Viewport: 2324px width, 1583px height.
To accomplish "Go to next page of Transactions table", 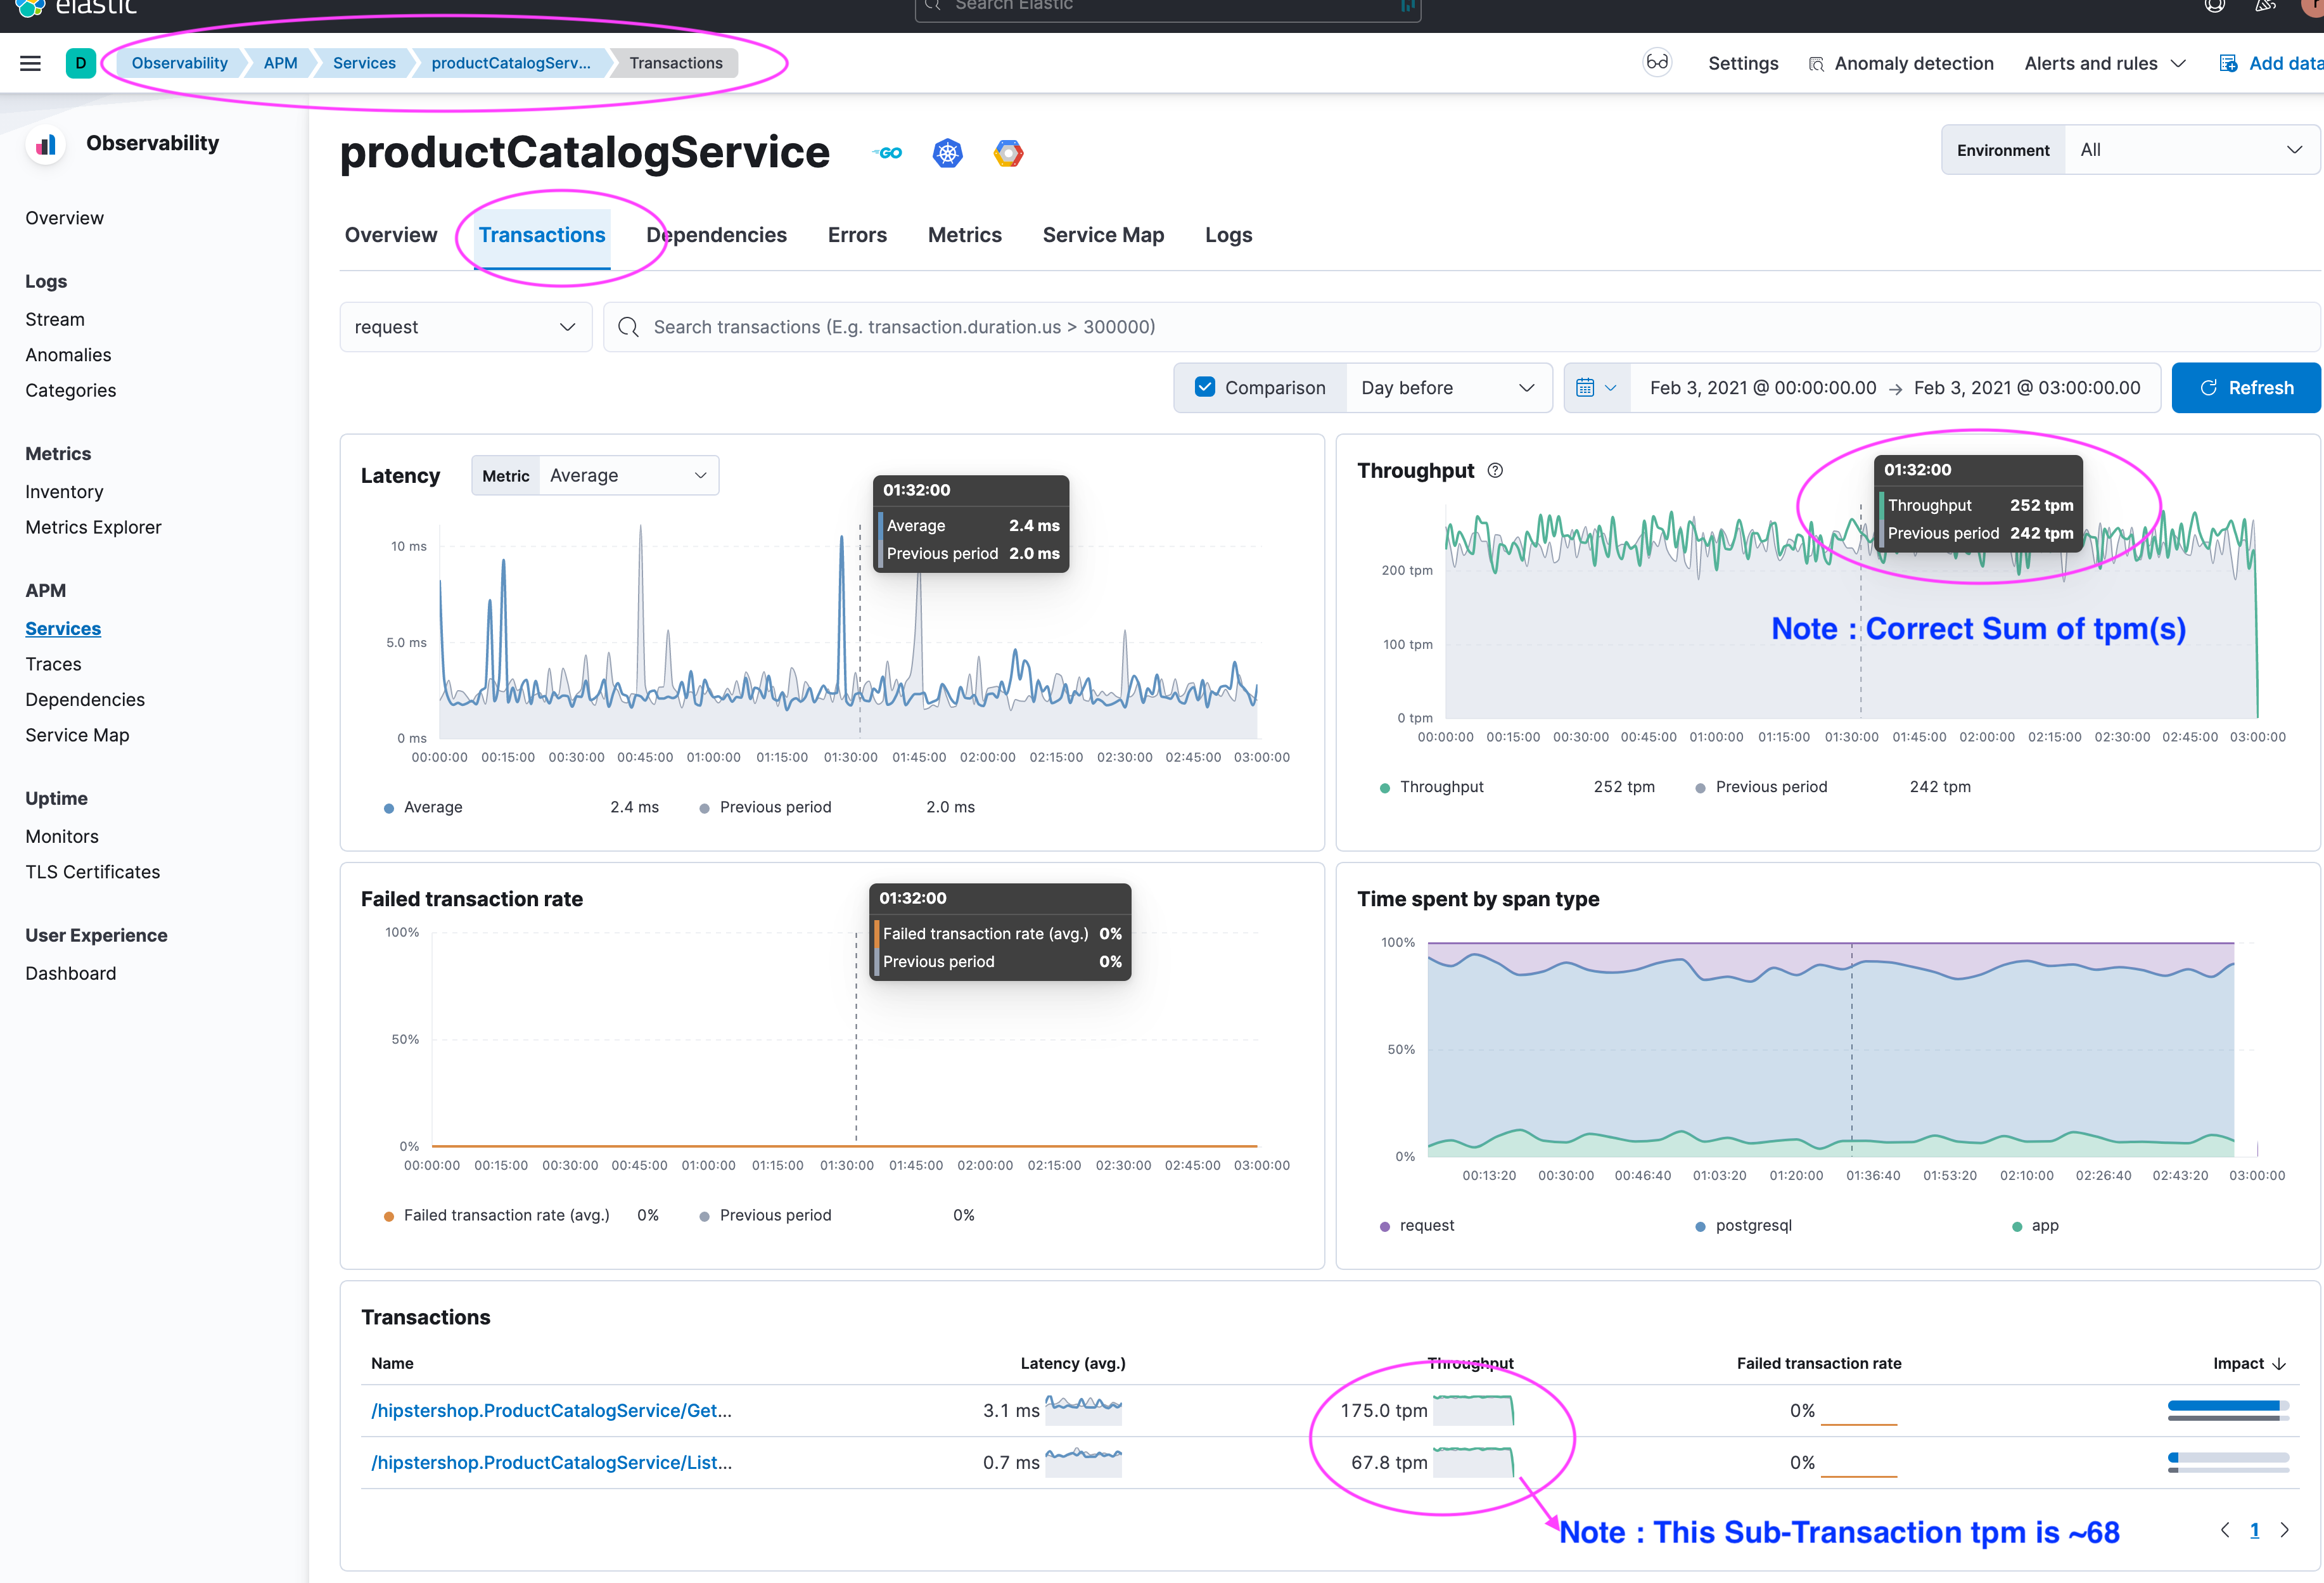I will coord(2284,1530).
